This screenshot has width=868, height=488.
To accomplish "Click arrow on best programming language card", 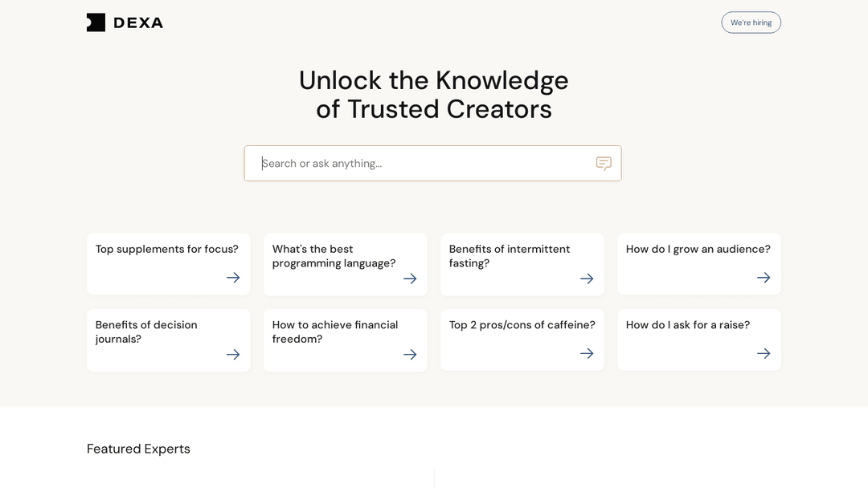I will pyautogui.click(x=410, y=279).
